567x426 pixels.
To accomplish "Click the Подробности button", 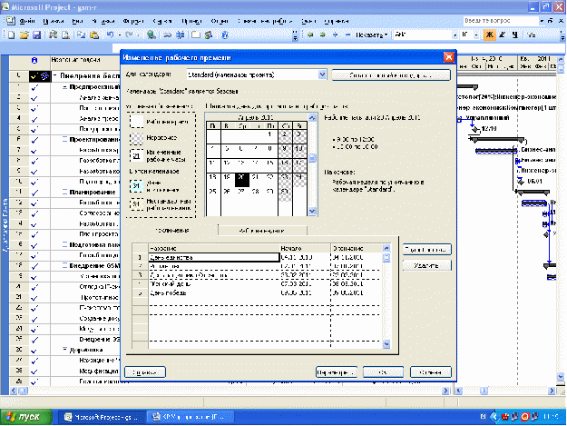I will pos(426,250).
